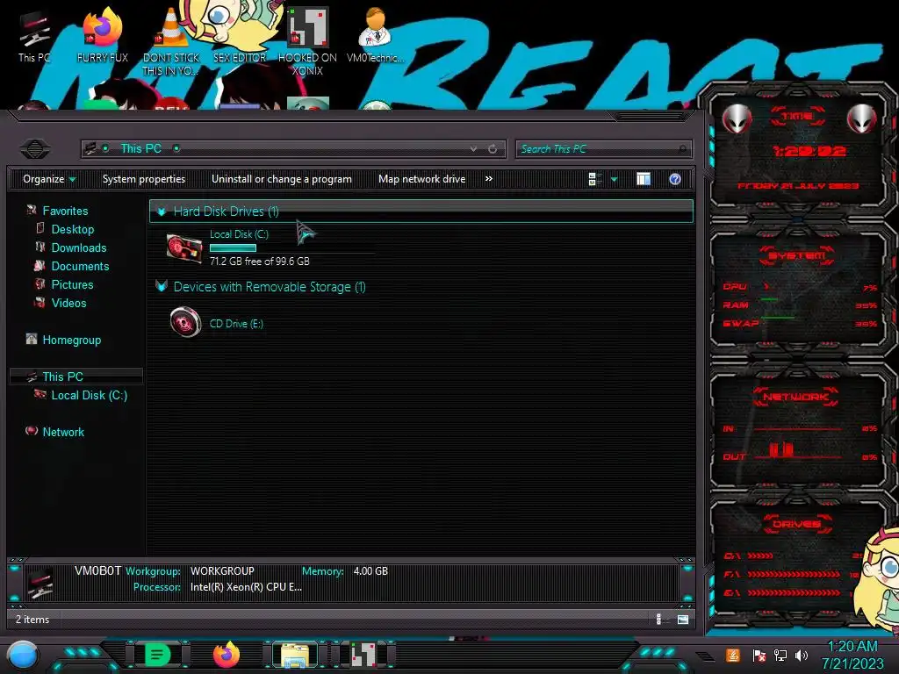899x674 pixels.
Task: Select the CD Drive (E:) icon
Action: tap(186, 322)
